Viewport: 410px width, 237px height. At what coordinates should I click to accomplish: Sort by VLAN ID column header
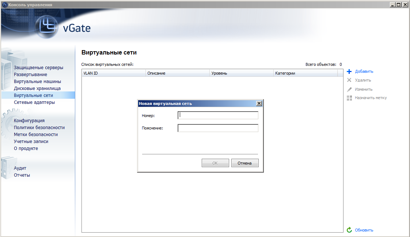114,73
